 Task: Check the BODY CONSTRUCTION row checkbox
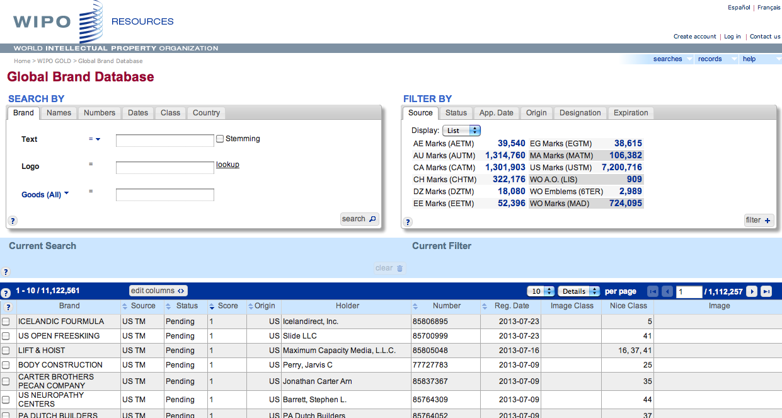coord(6,365)
